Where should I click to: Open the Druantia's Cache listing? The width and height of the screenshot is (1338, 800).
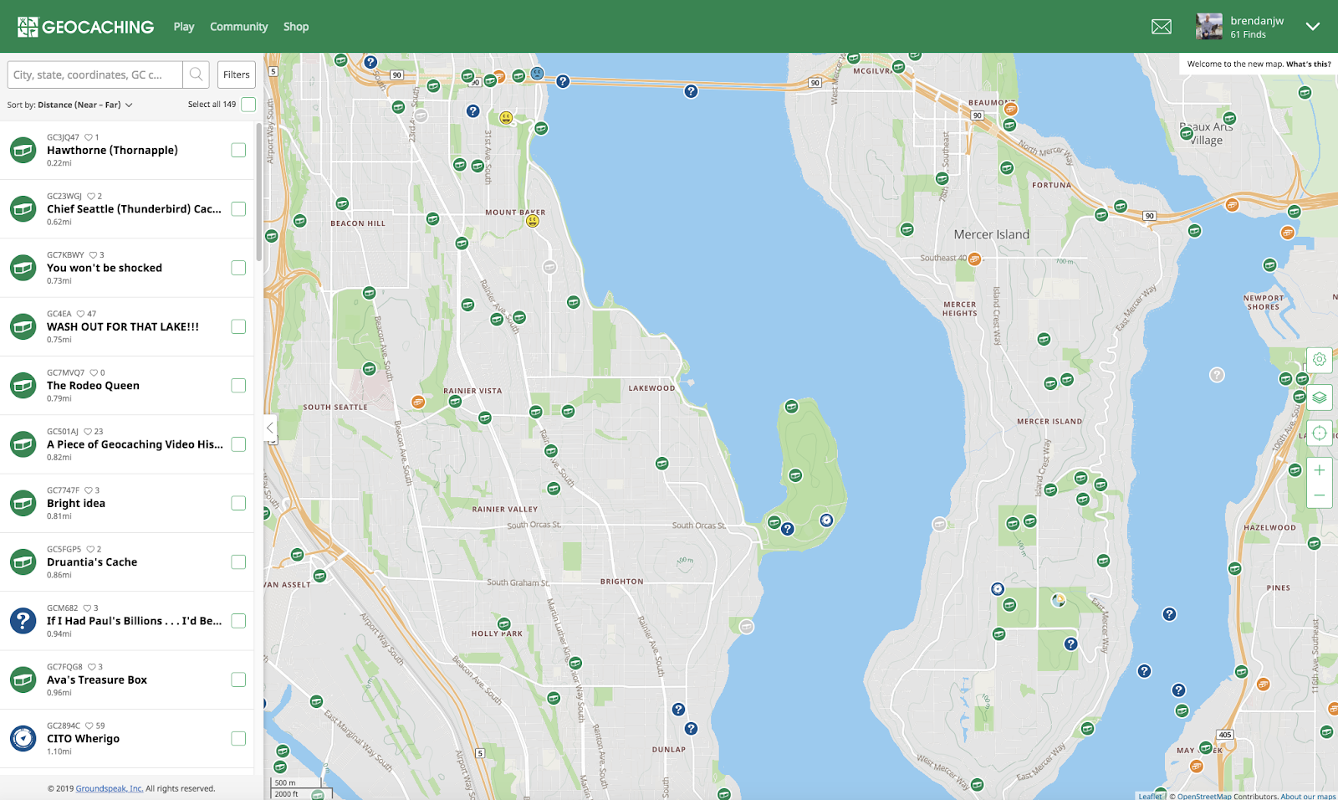(x=92, y=562)
